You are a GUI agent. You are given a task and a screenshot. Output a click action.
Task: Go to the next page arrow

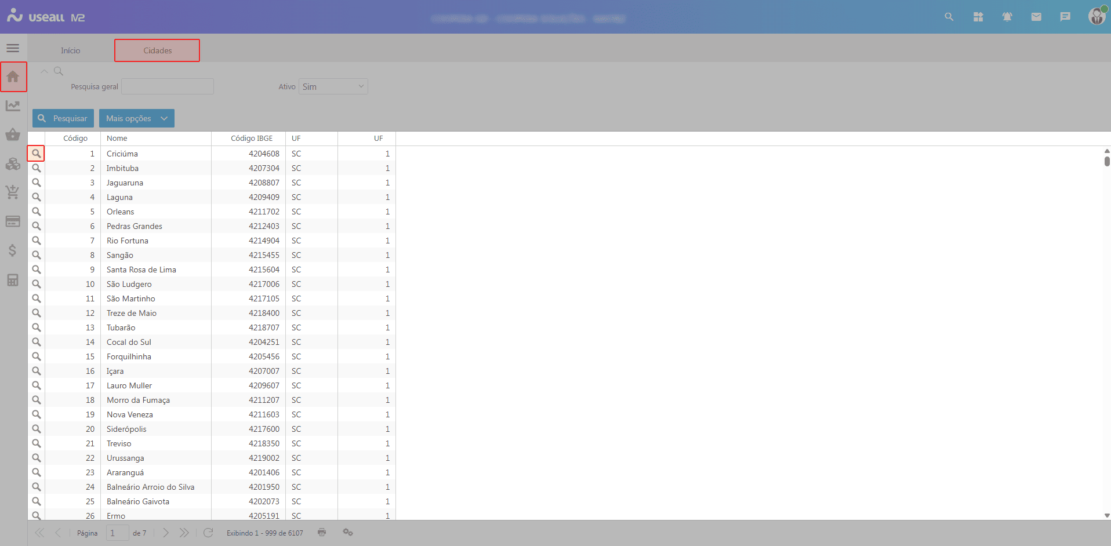click(166, 533)
